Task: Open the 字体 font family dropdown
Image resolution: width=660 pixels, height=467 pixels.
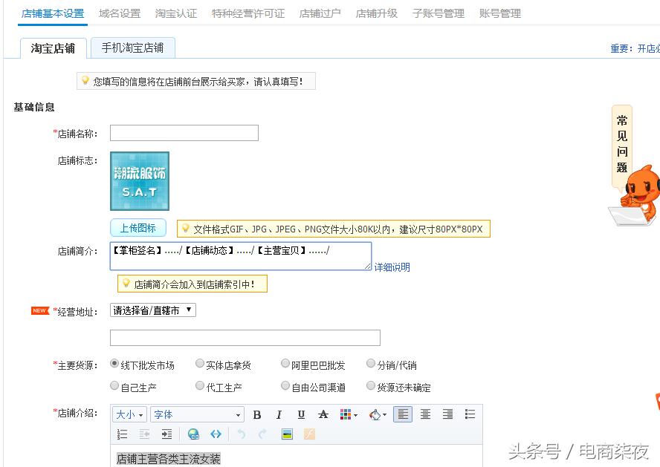Action: [x=197, y=414]
